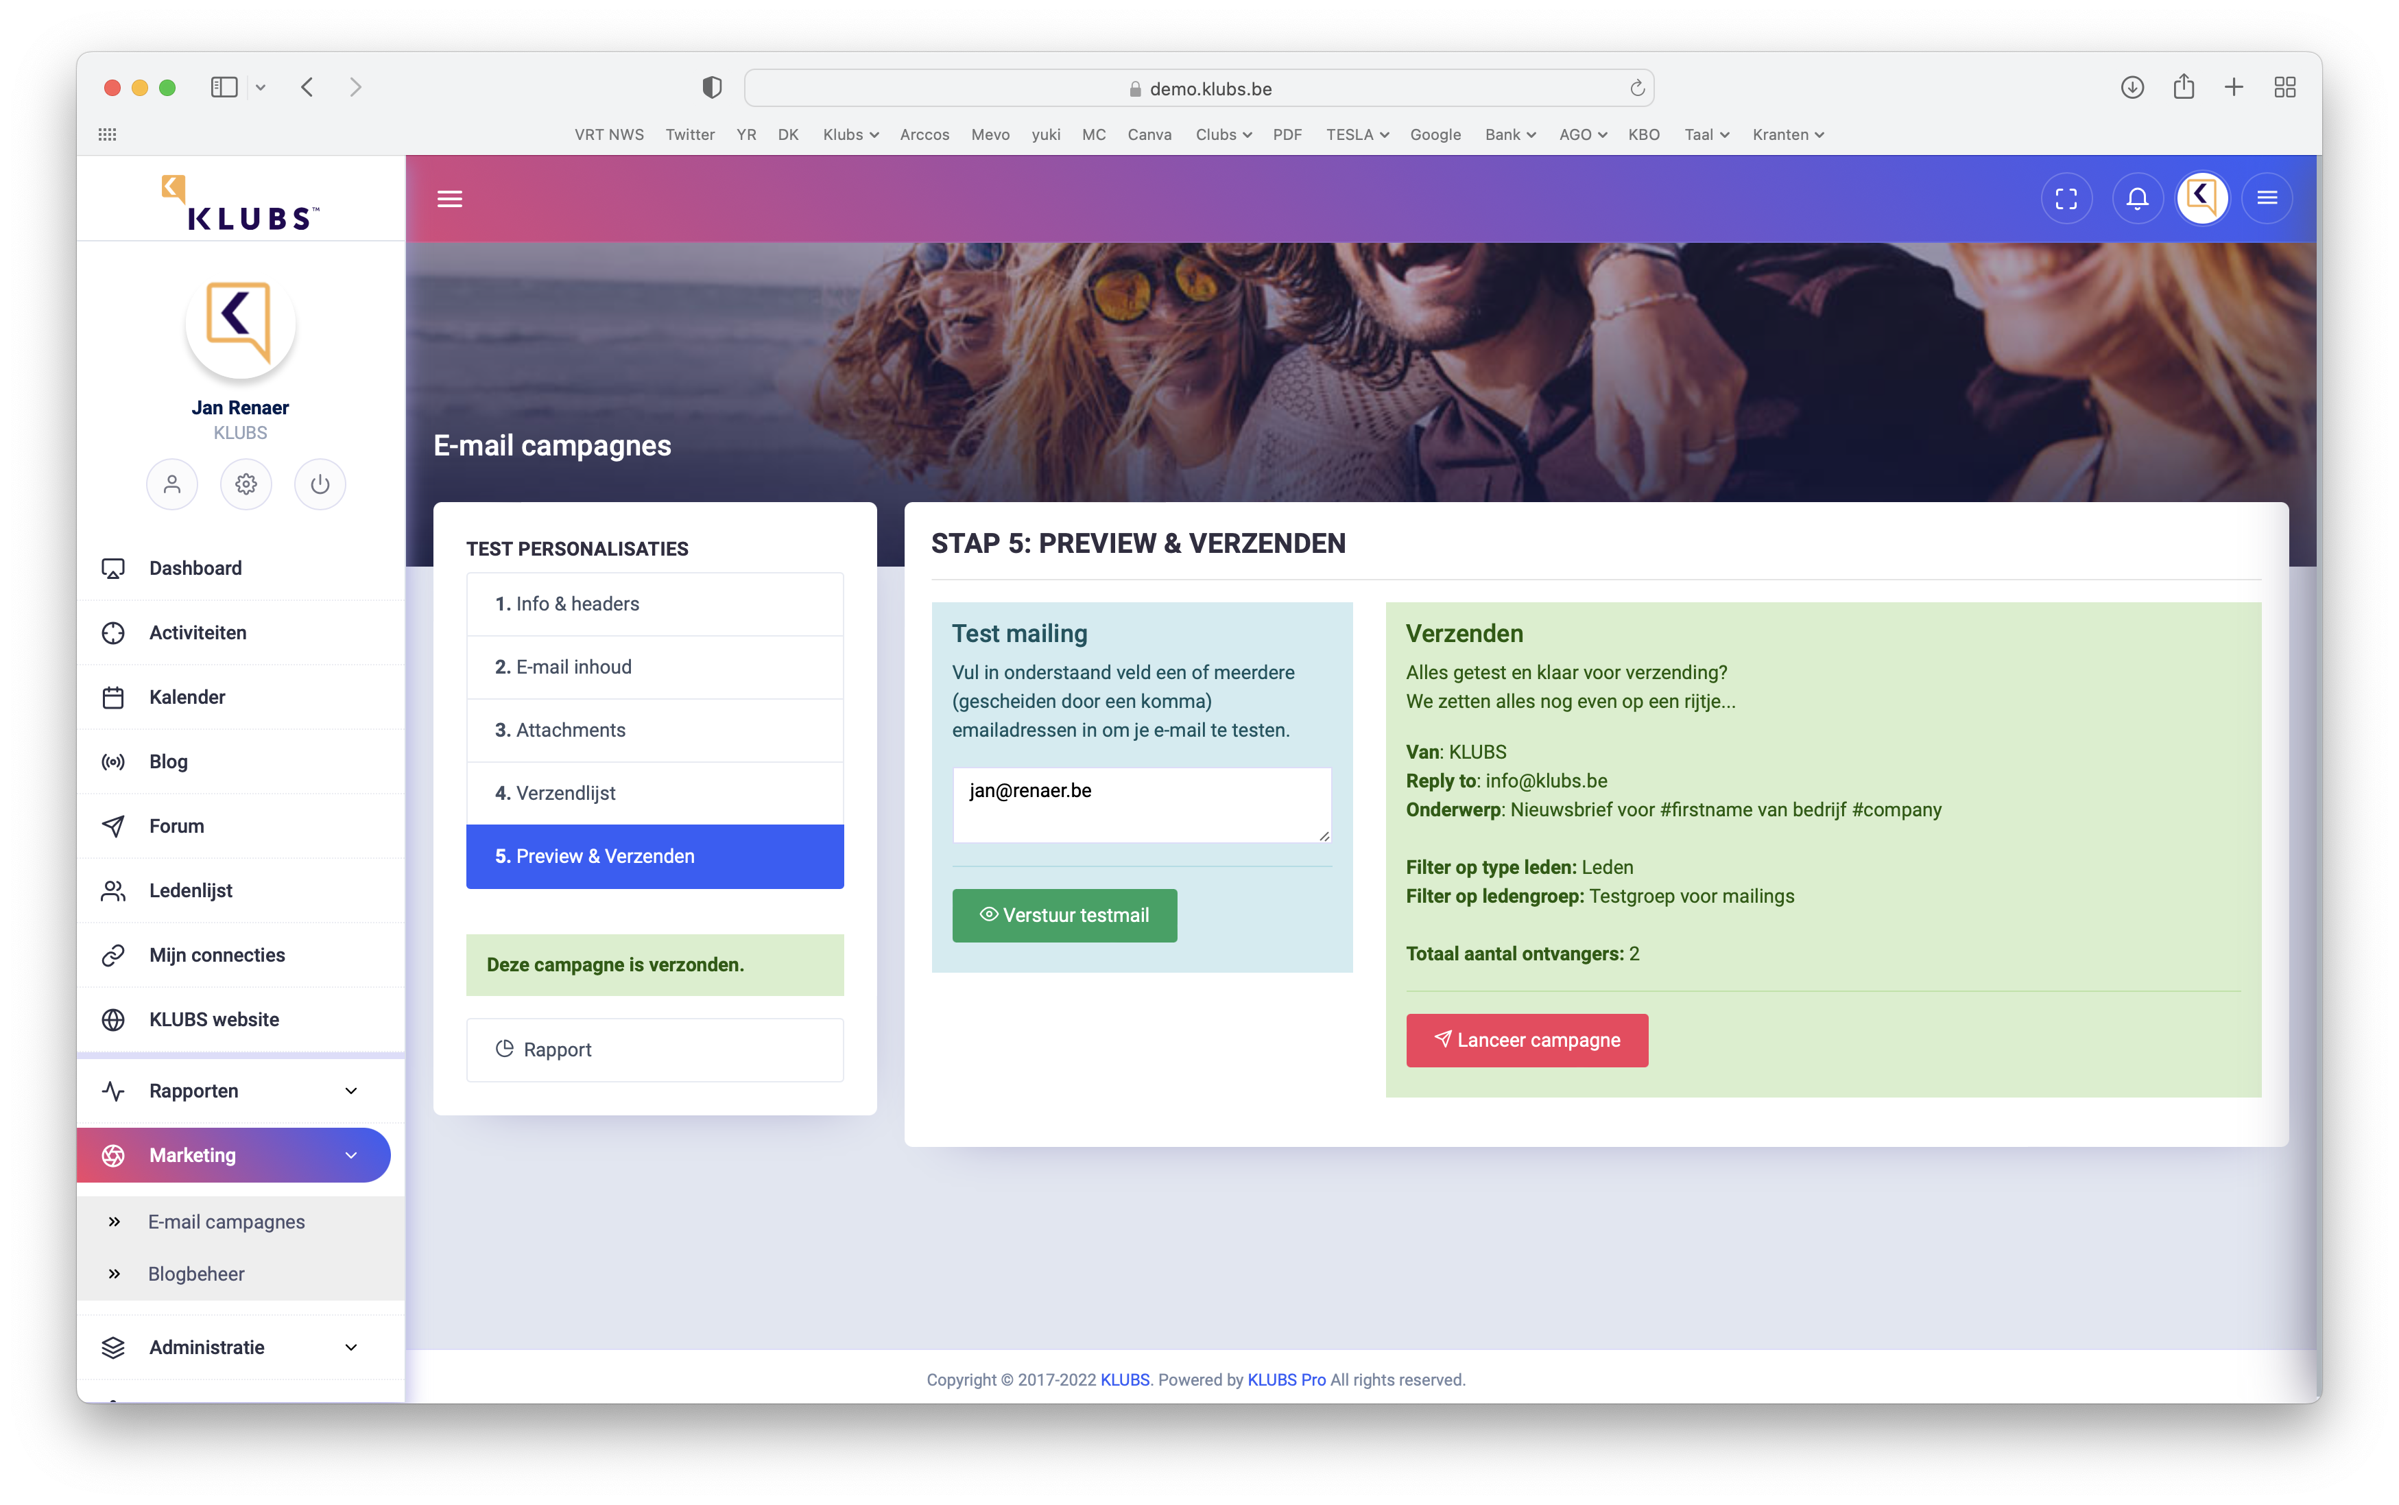Collapse the Marketing sidebar section
Viewport: 2399px width, 1505px height.
point(234,1156)
